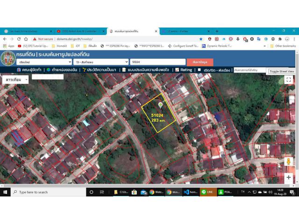Zoom in with the plus button
The image size is (299, 224).
(288, 177)
